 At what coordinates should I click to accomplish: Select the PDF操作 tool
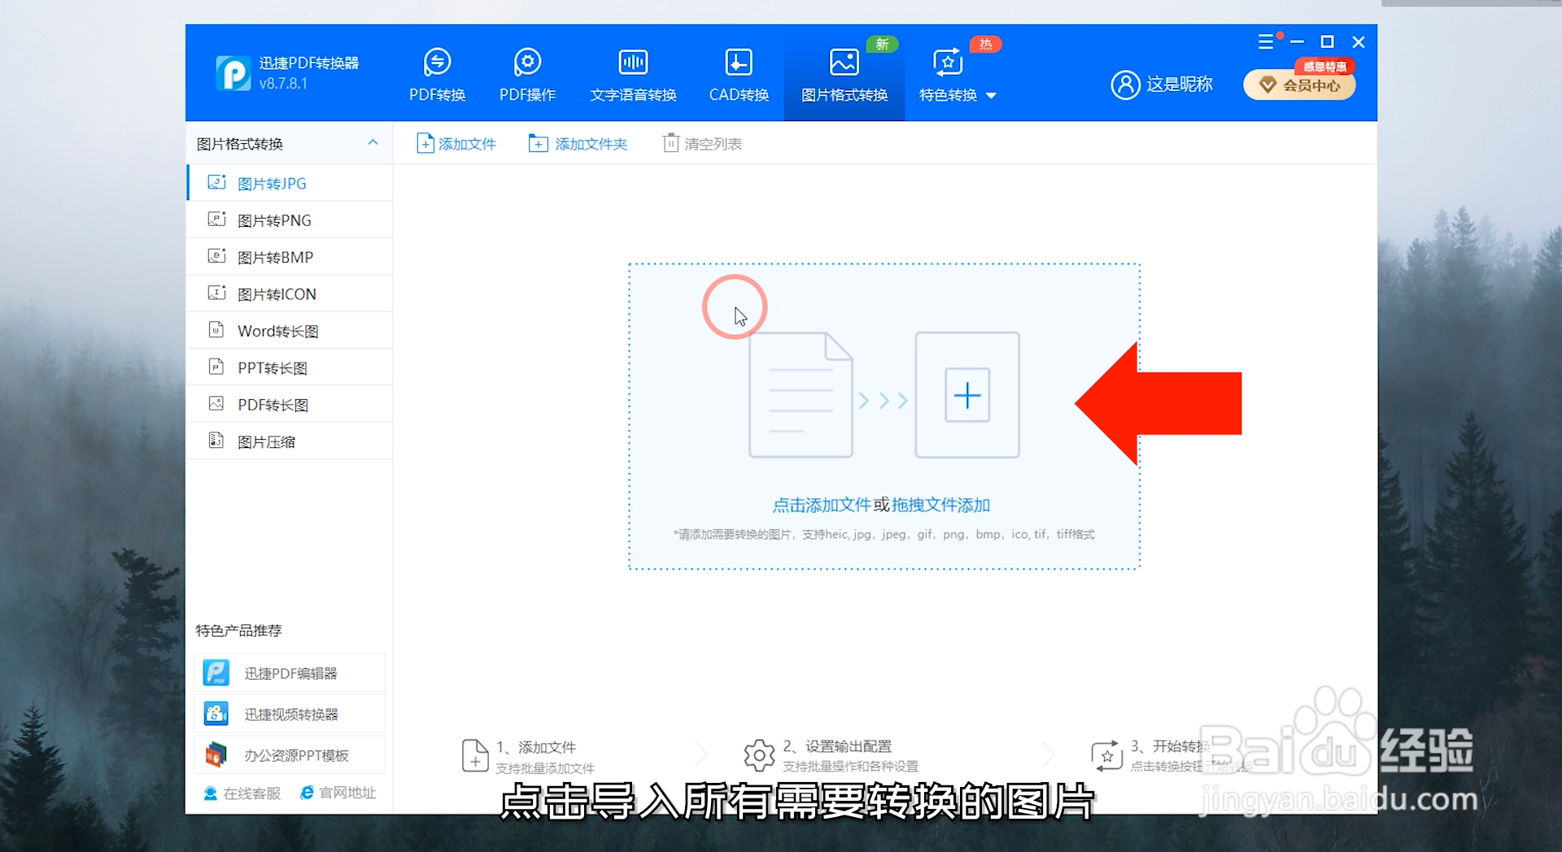[527, 73]
